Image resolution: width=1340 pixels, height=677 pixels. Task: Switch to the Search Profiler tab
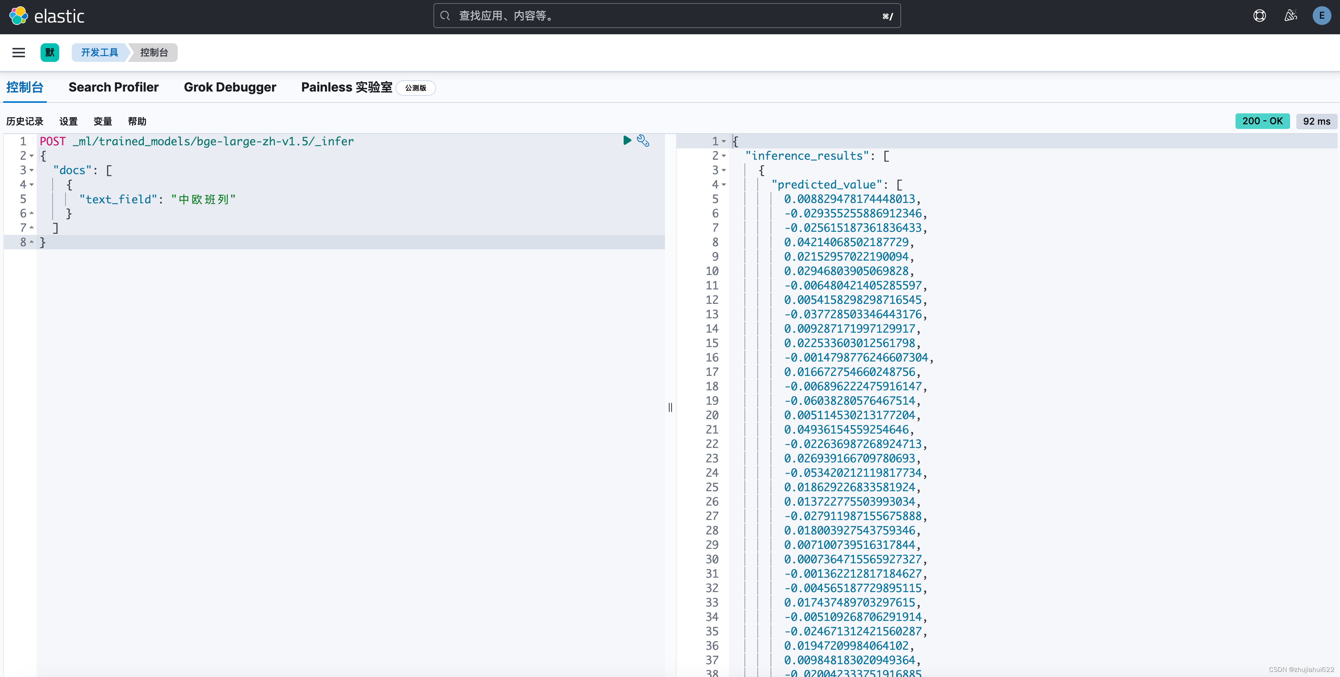point(113,87)
